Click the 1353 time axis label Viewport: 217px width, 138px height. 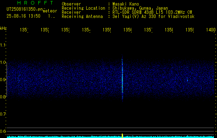66,30
